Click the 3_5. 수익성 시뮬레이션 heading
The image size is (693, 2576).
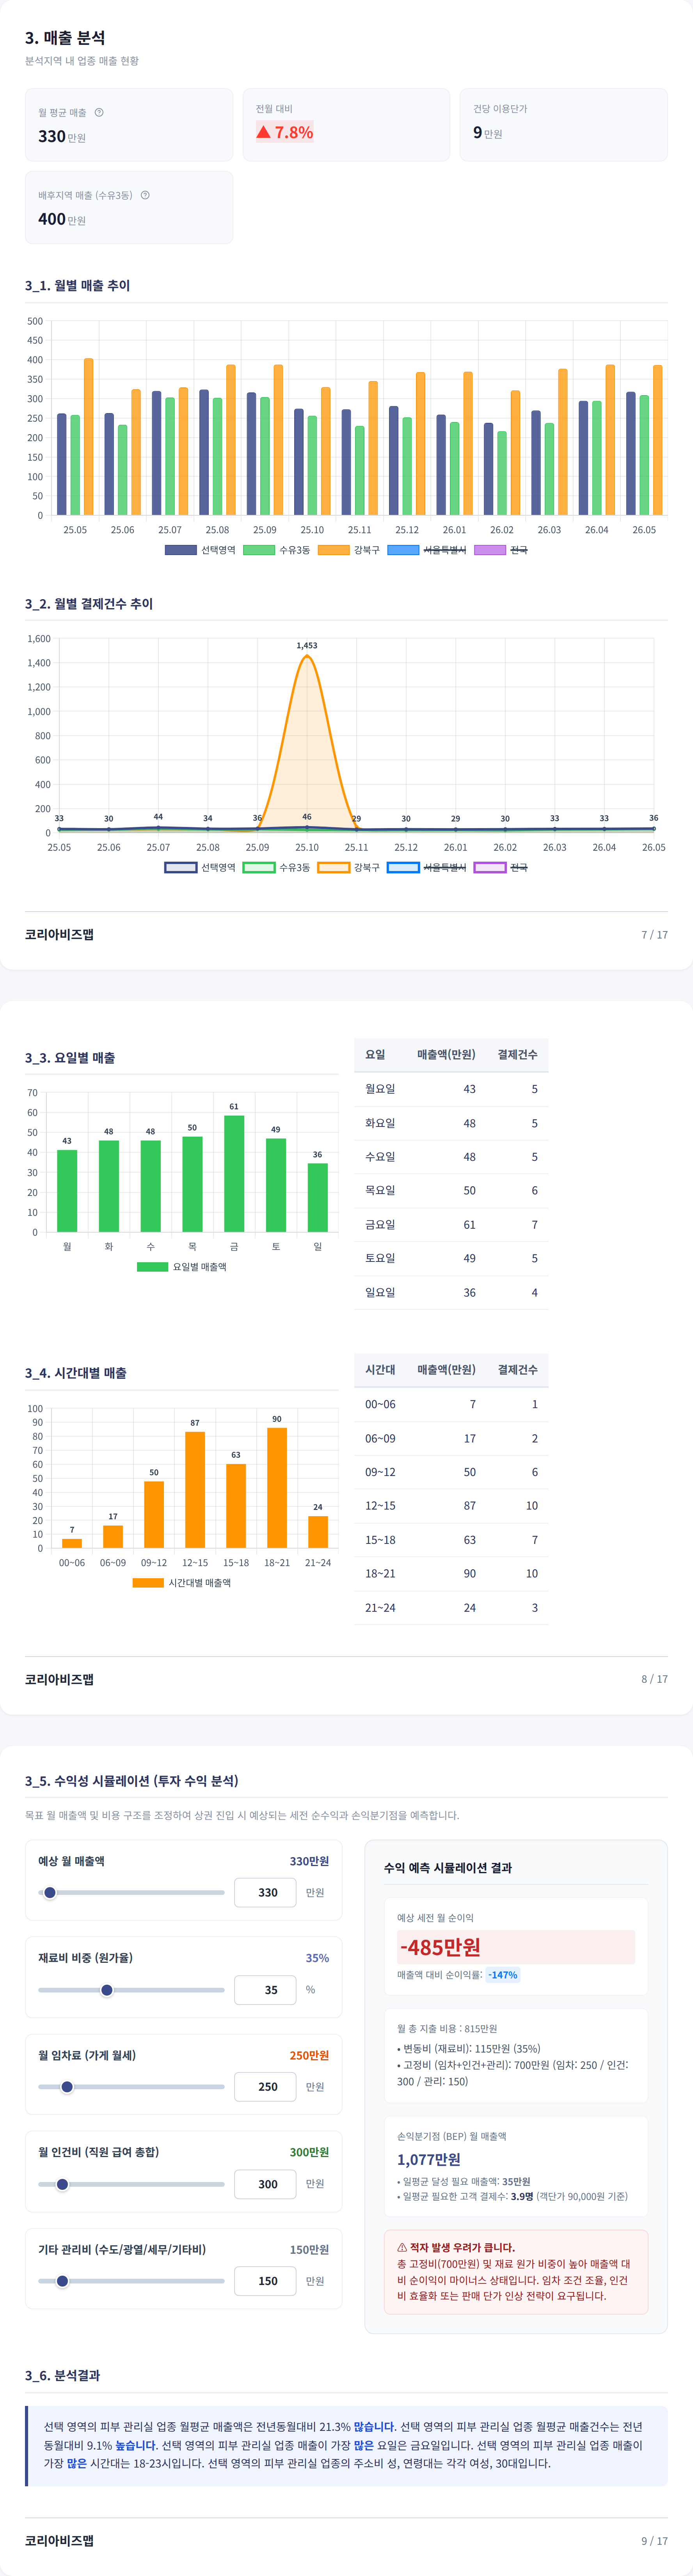132,1781
